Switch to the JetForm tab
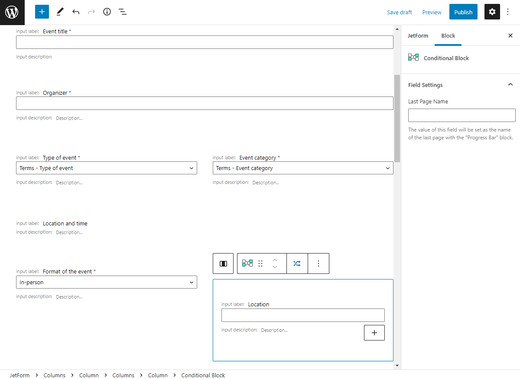The height and width of the screenshot is (379, 520). pos(418,35)
